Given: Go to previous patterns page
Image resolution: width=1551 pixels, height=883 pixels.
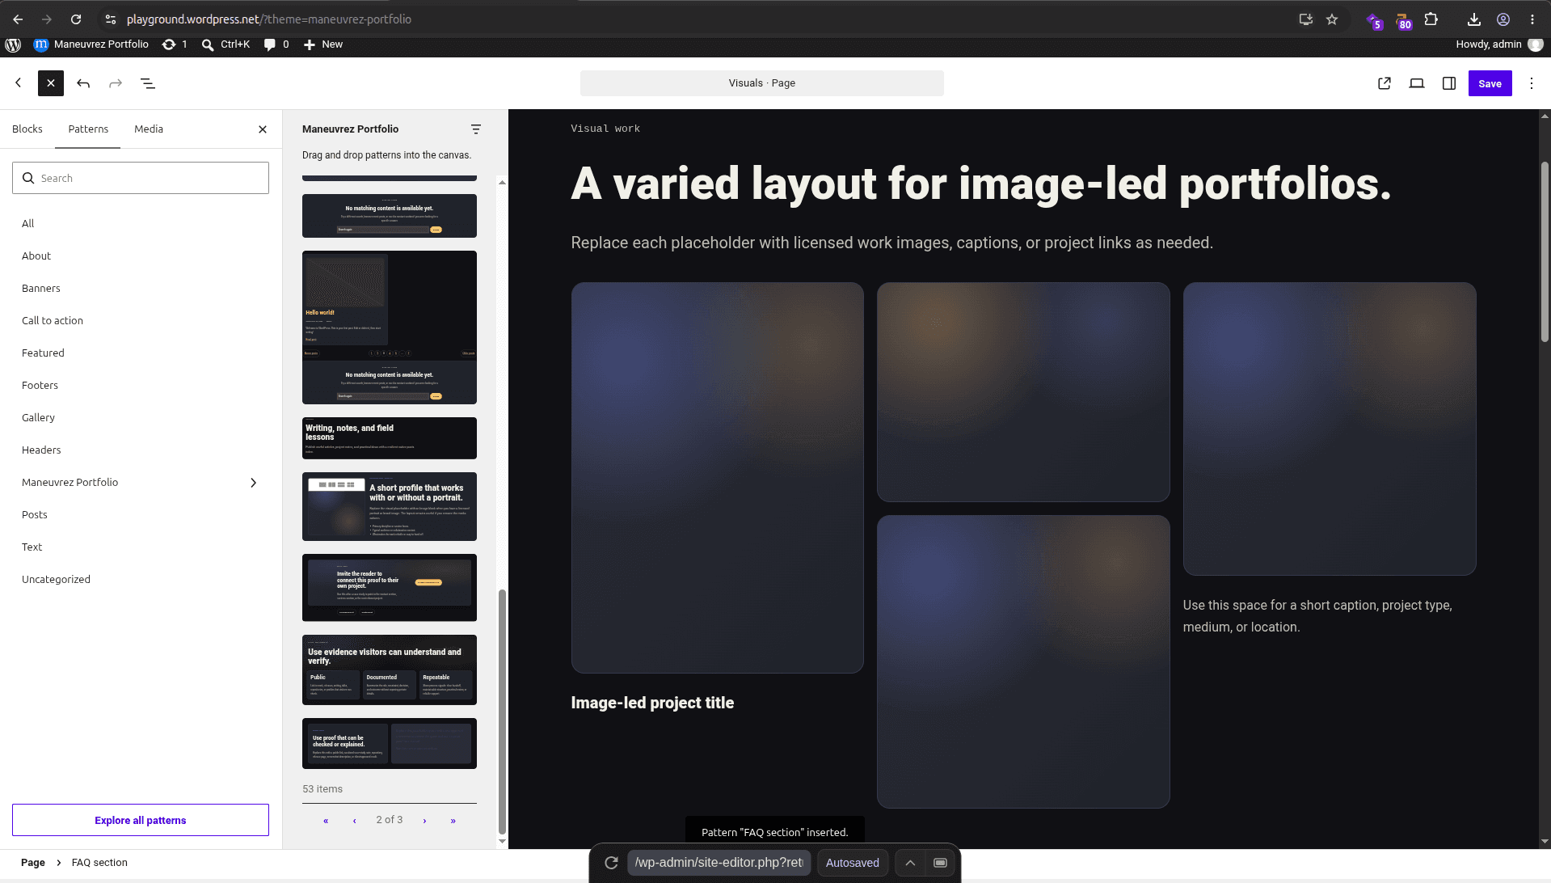Looking at the screenshot, I should click(355, 821).
